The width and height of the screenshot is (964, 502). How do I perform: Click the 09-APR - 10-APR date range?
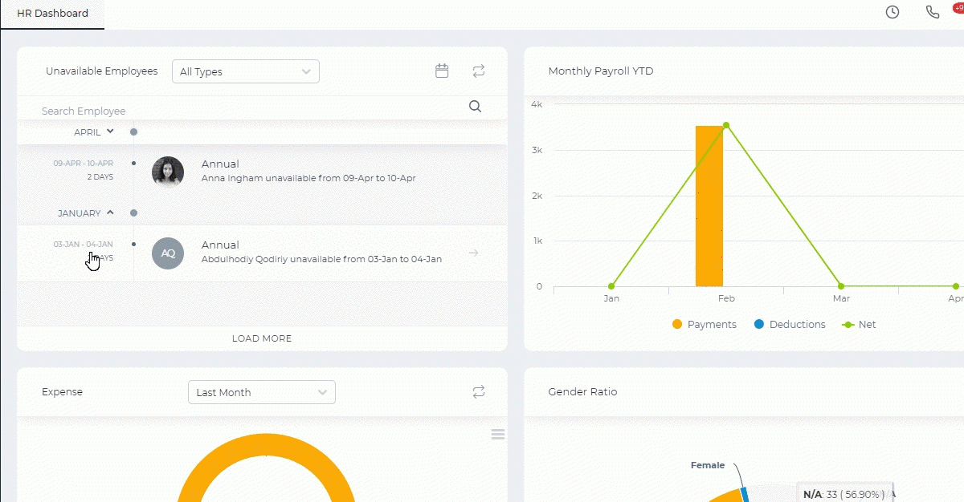click(x=84, y=164)
